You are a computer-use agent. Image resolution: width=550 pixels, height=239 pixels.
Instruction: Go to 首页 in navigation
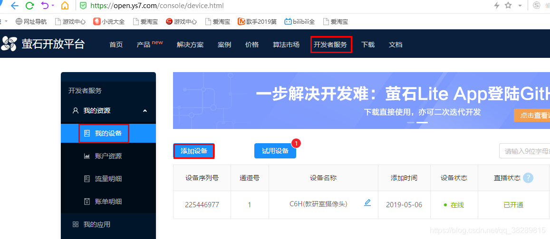click(x=116, y=45)
